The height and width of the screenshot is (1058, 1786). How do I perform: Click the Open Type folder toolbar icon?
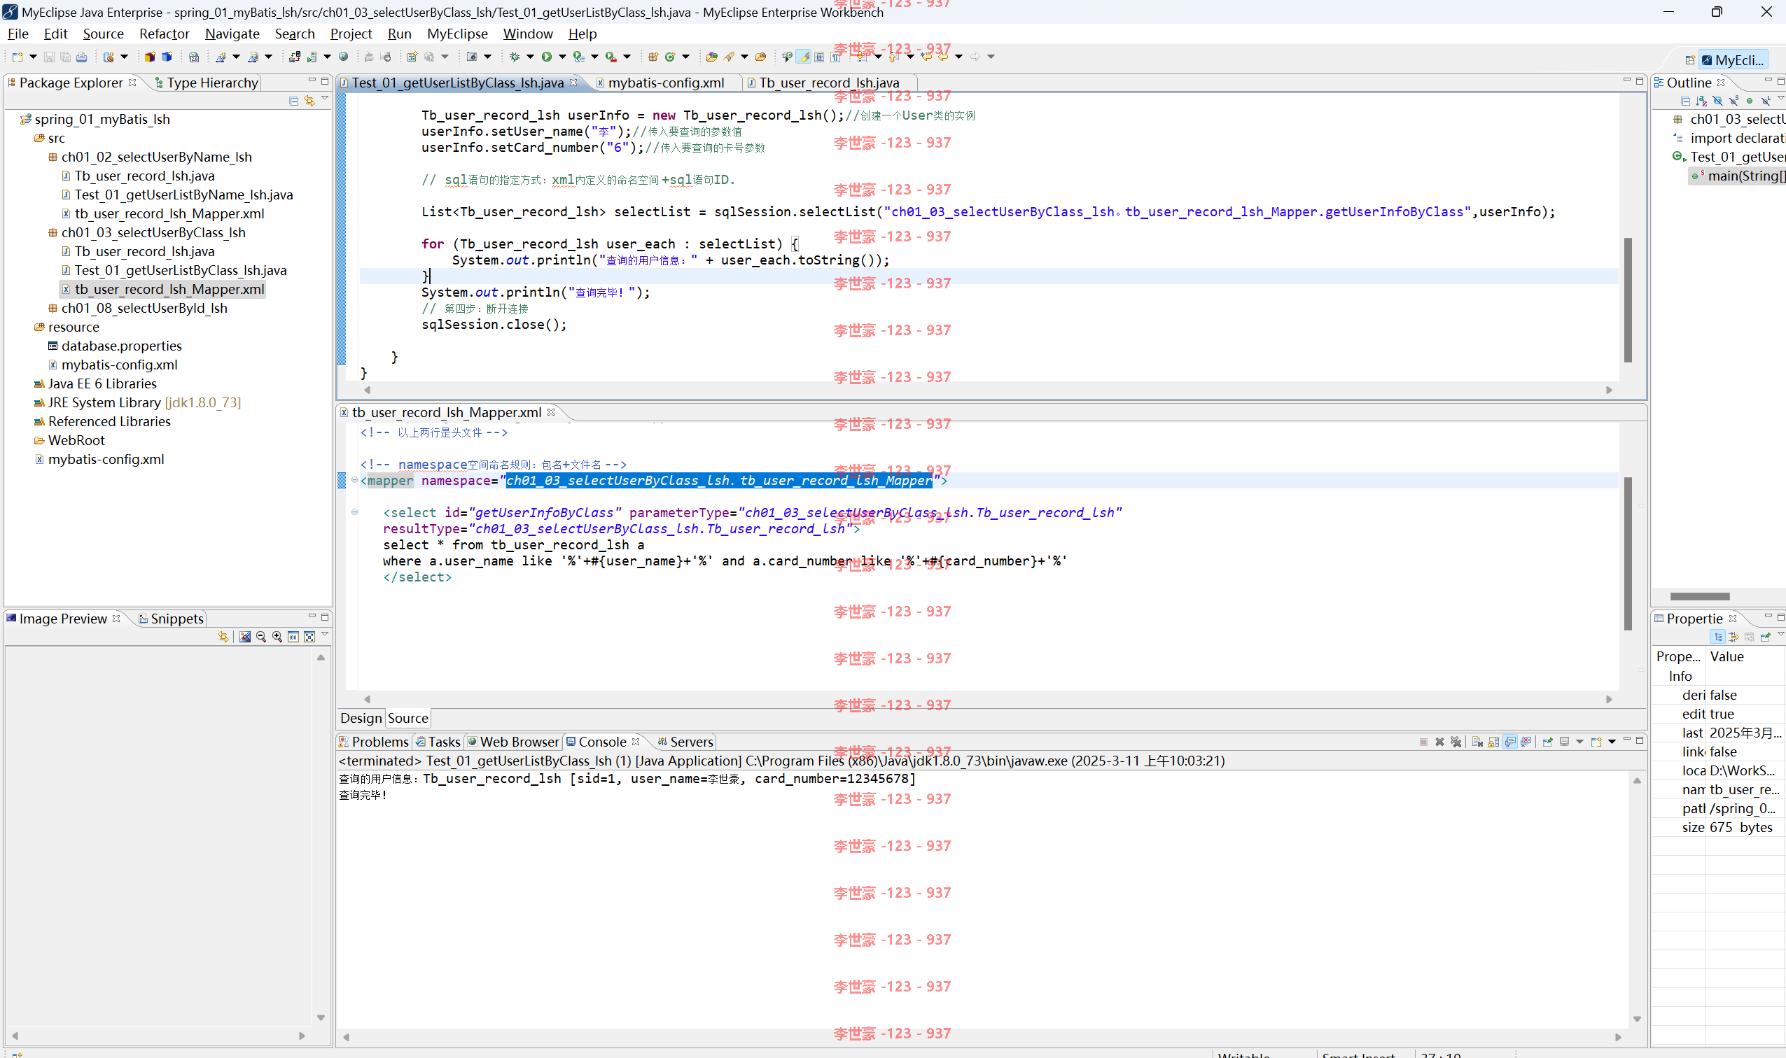click(711, 56)
